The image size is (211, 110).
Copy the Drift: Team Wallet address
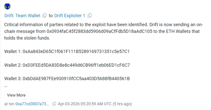pos(45,15)
